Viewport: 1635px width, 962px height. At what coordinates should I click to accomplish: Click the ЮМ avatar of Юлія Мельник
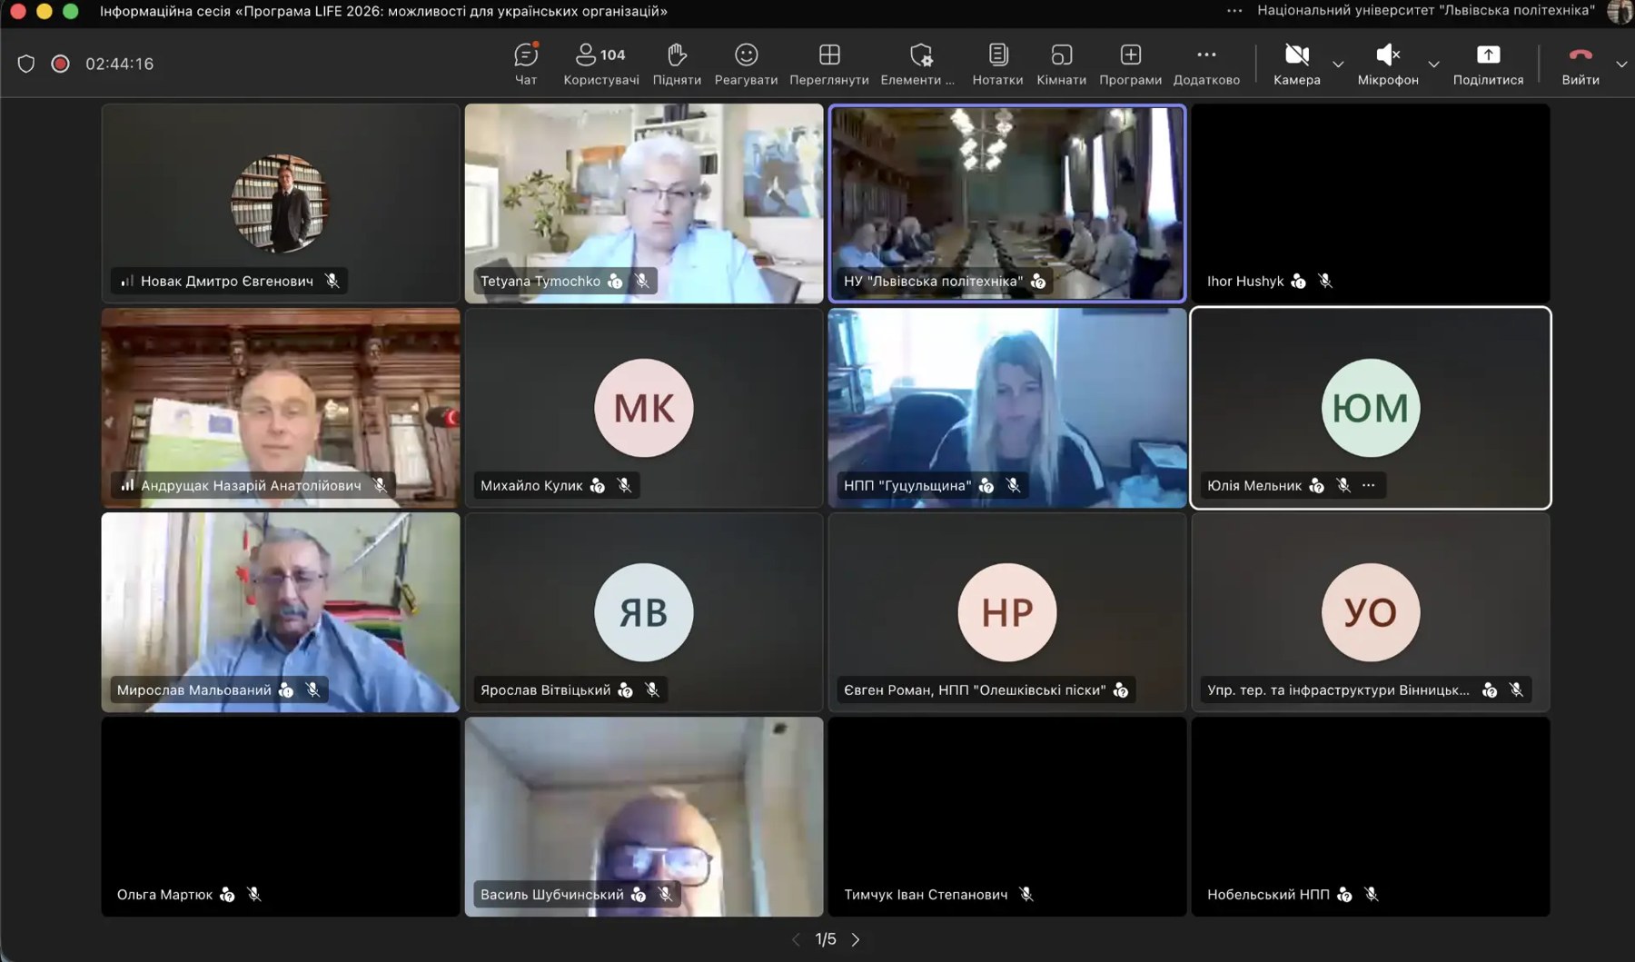[1371, 407]
